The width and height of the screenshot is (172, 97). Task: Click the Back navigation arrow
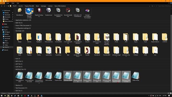coord(2,6)
